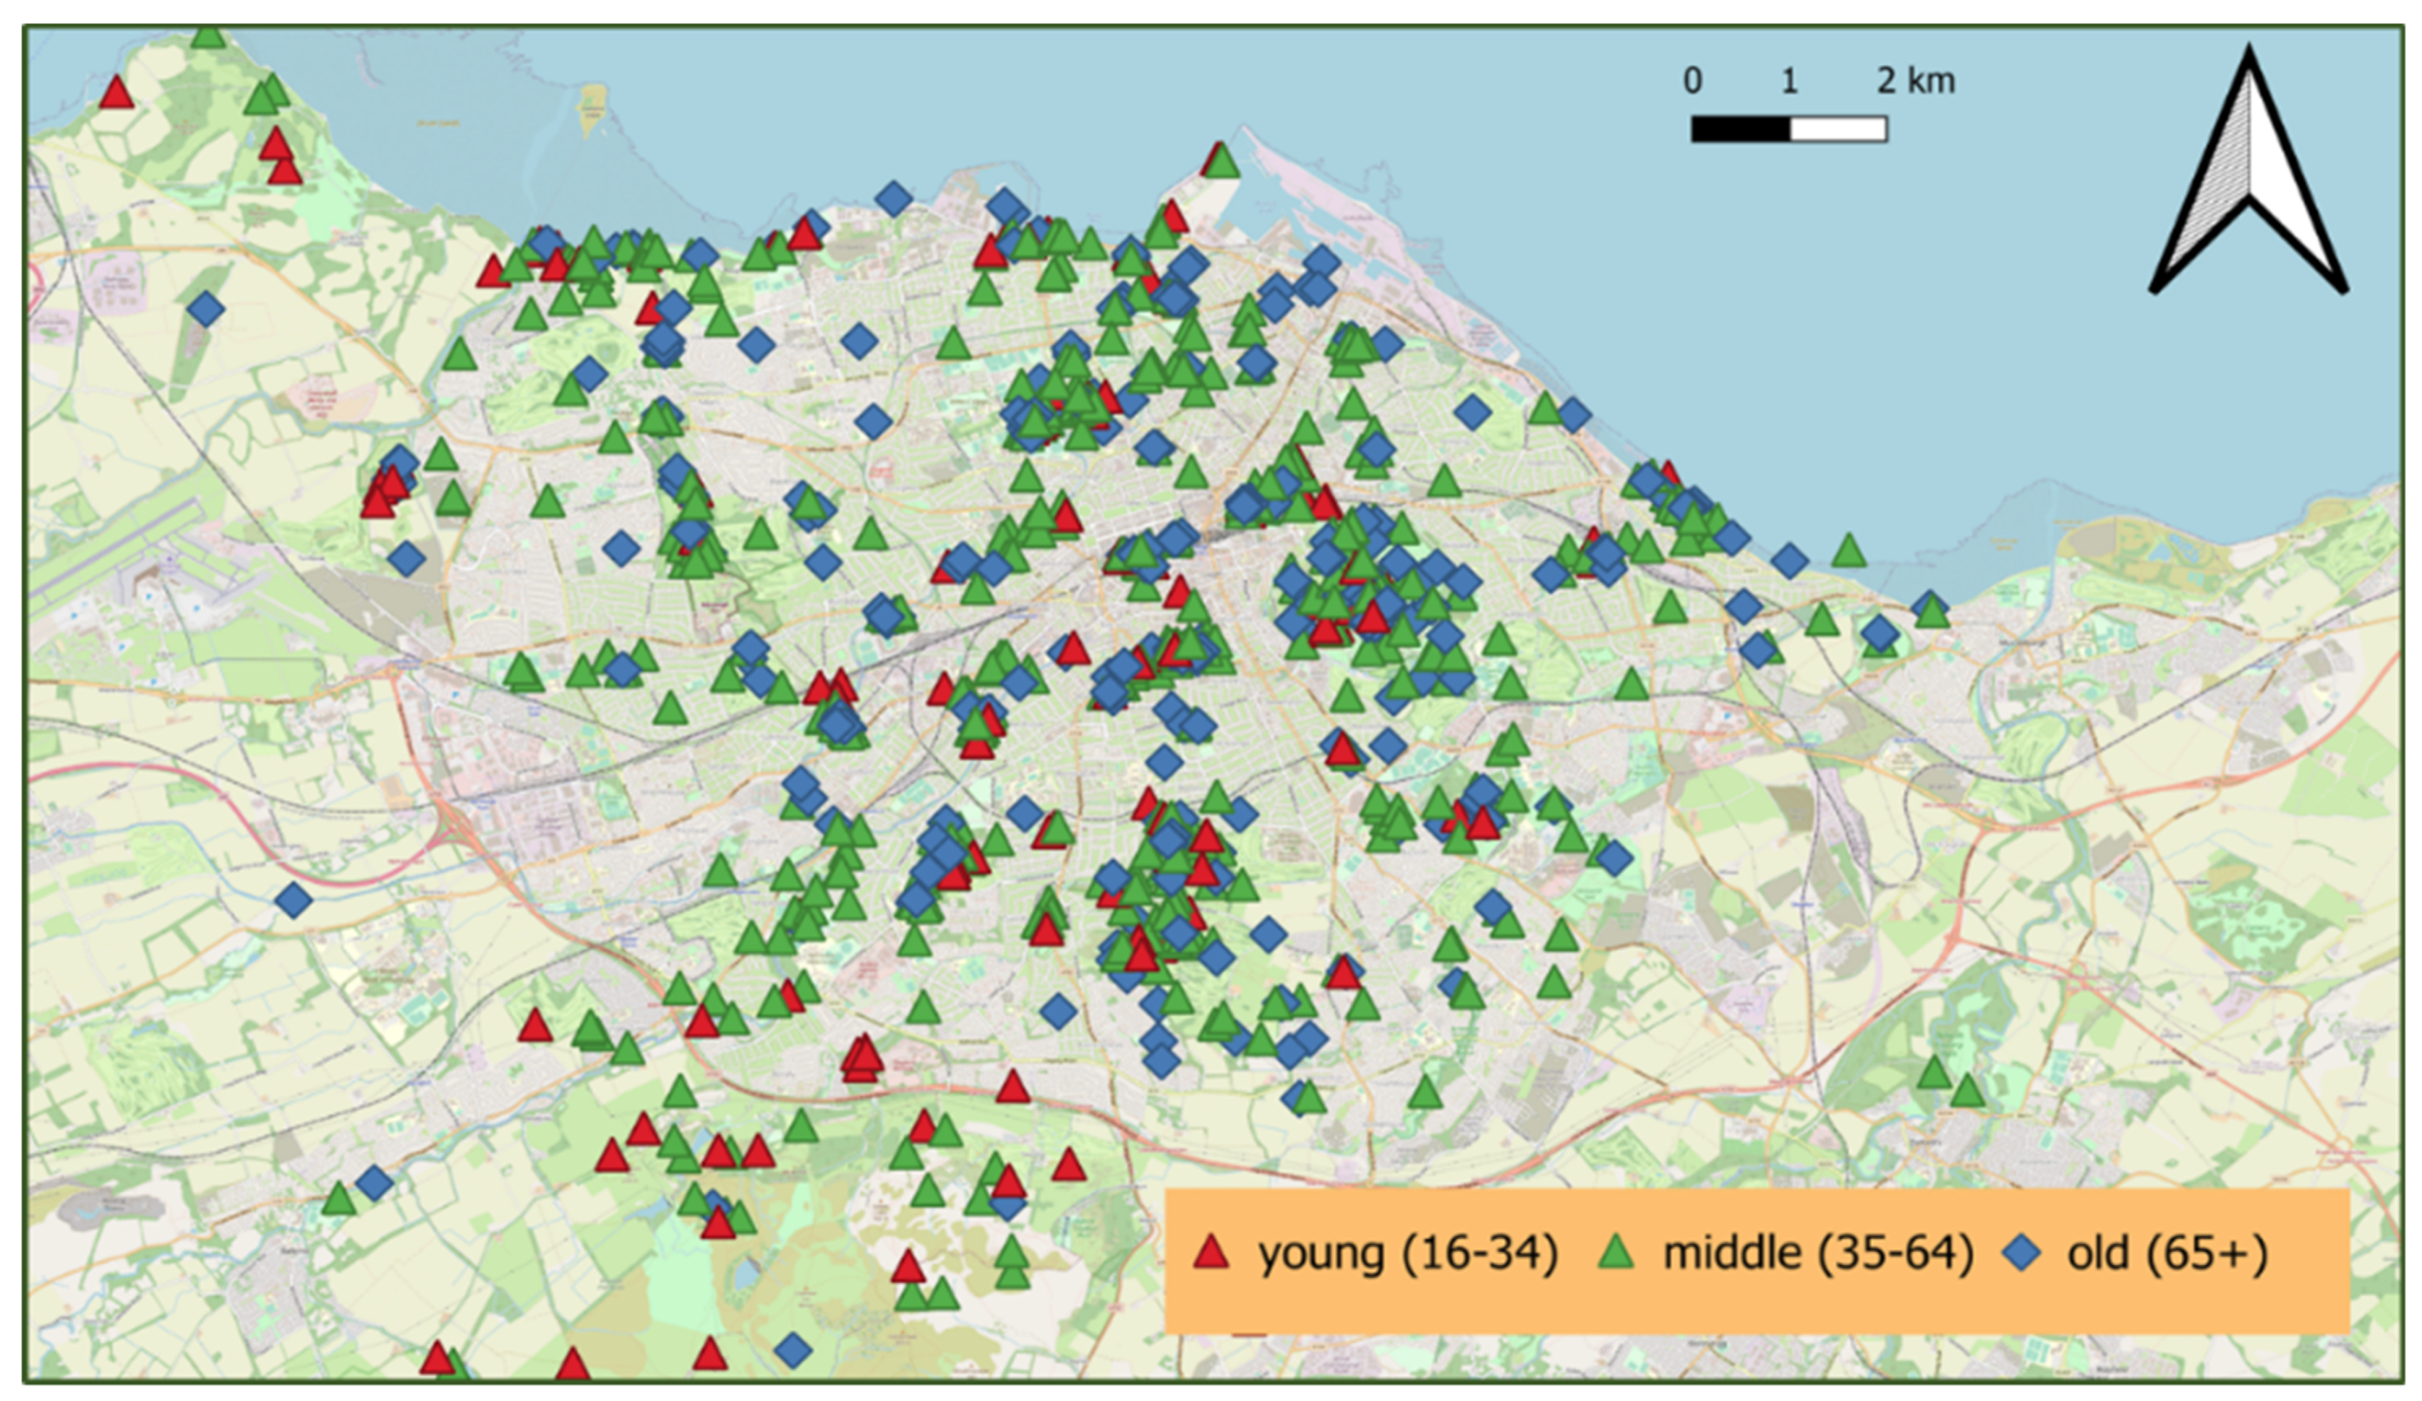Image resolution: width=2422 pixels, height=1401 pixels.
Task: Select the isolated red triangle at the top-left corner
Action: pyautogui.click(x=116, y=94)
